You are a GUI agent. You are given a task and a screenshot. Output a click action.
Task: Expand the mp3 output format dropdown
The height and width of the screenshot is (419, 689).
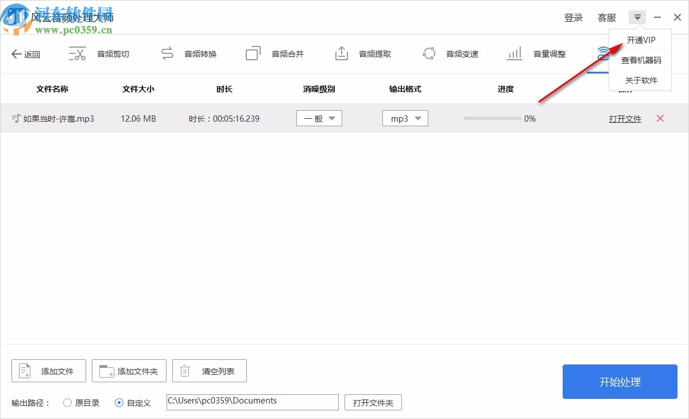pyautogui.click(x=405, y=118)
